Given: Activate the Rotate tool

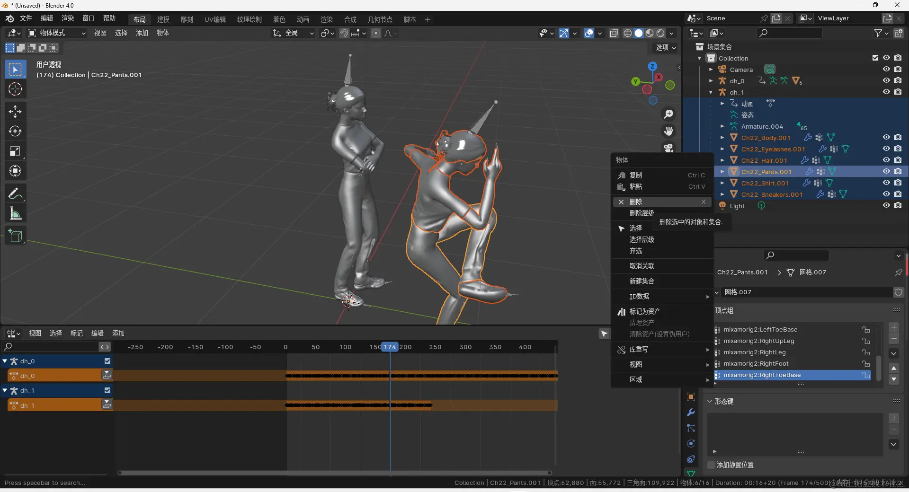Looking at the screenshot, I should click(15, 131).
